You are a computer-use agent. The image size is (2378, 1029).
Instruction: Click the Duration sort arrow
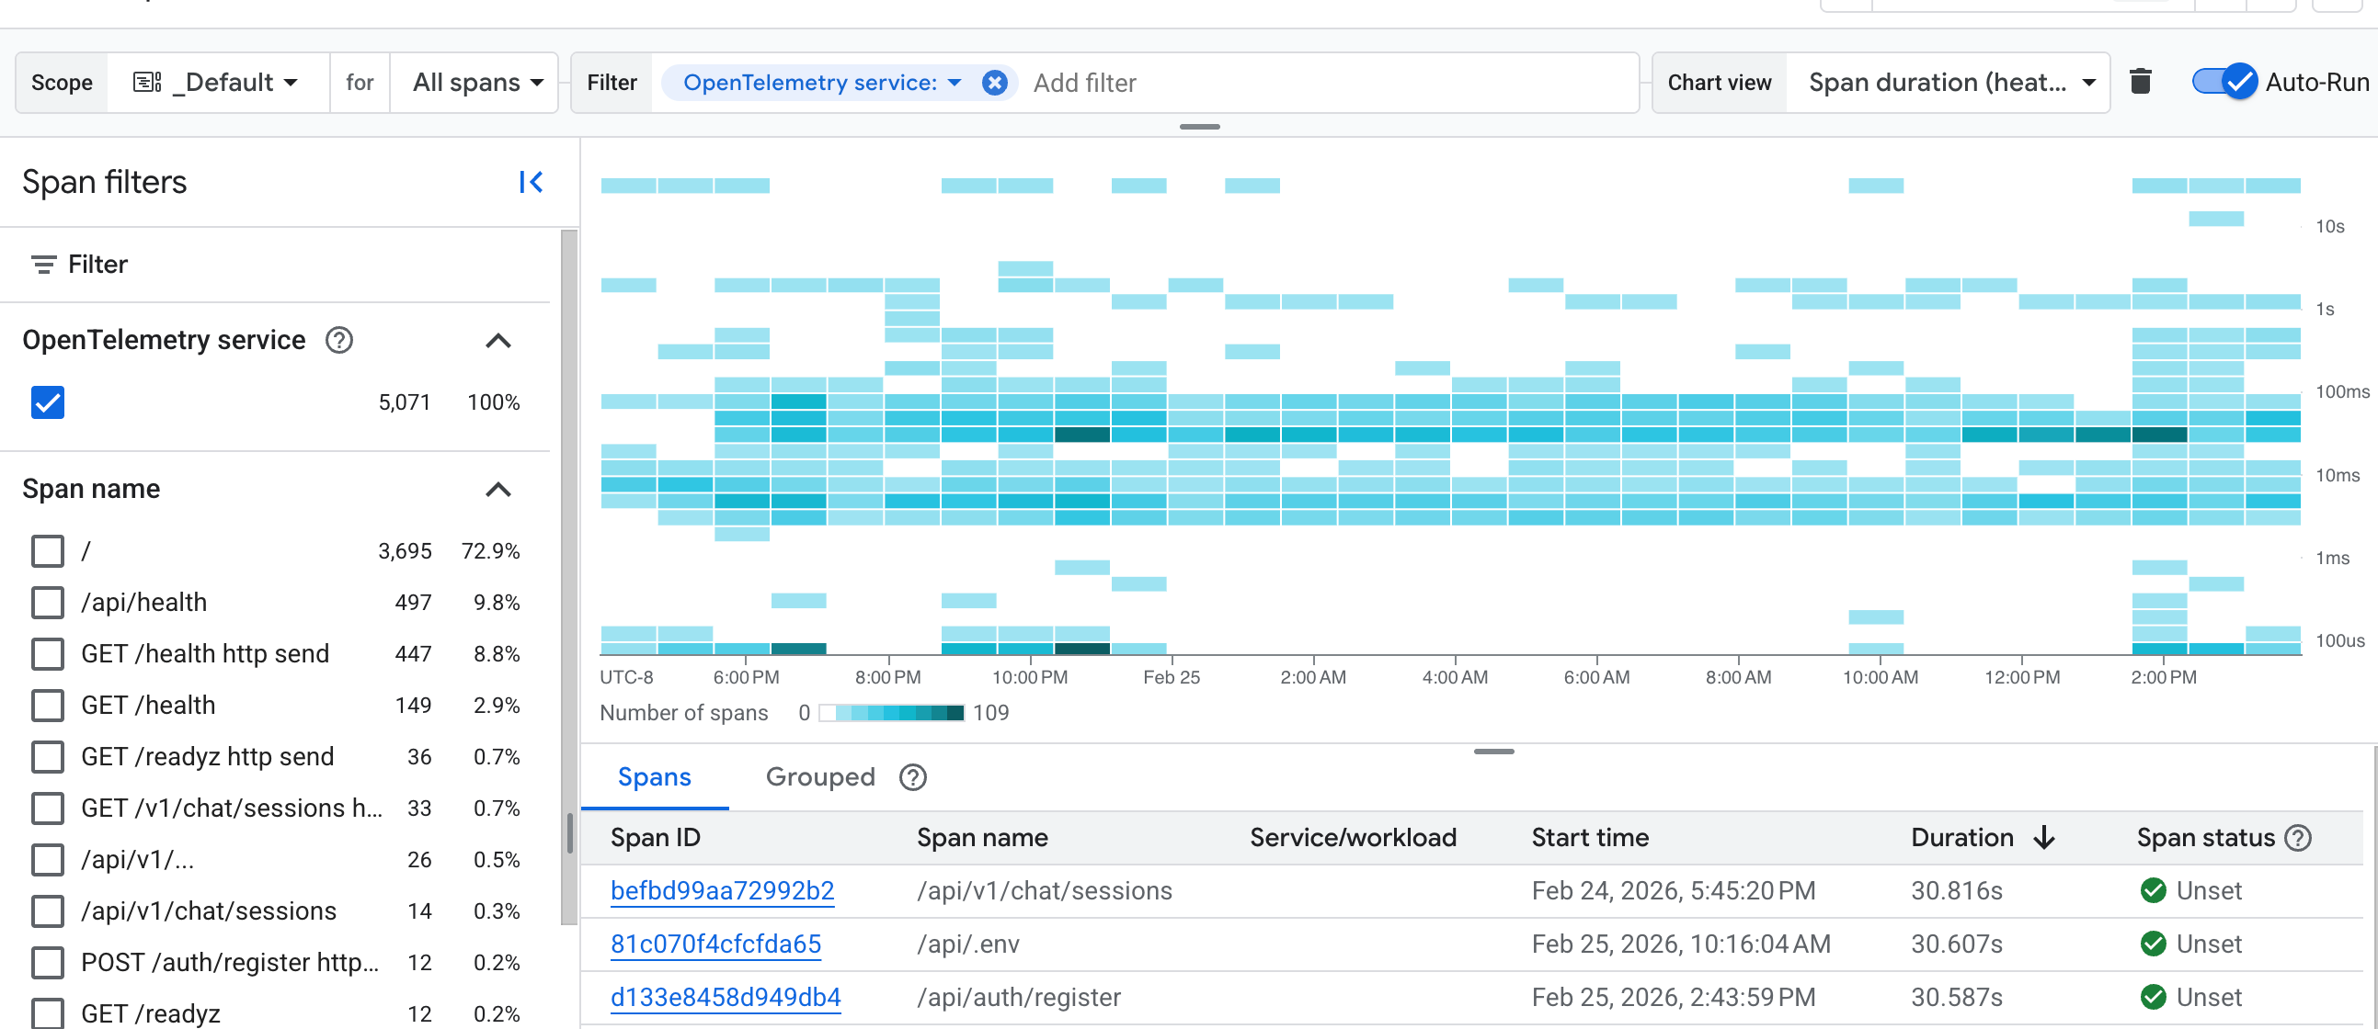point(2044,837)
